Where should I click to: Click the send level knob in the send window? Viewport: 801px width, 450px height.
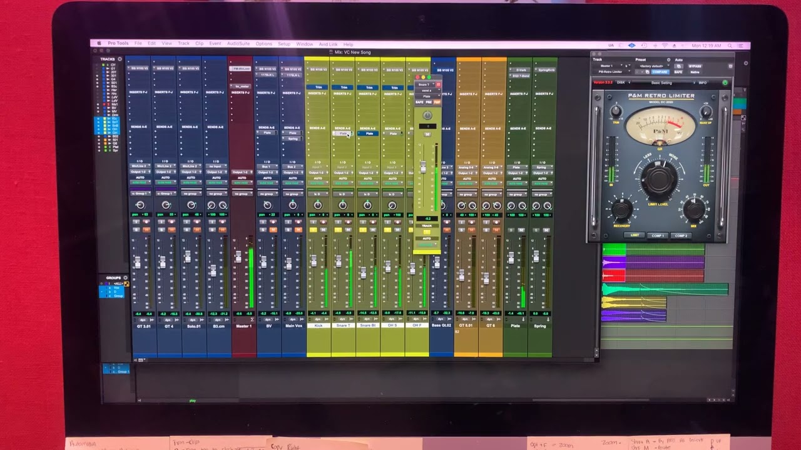427,116
